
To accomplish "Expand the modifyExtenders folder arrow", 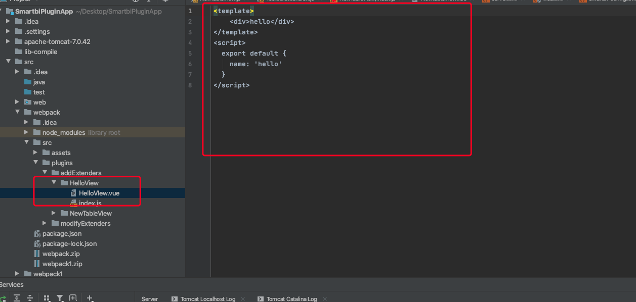I will tap(45, 223).
